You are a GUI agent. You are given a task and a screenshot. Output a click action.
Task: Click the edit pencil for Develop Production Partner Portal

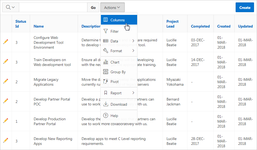(x=6, y=121)
